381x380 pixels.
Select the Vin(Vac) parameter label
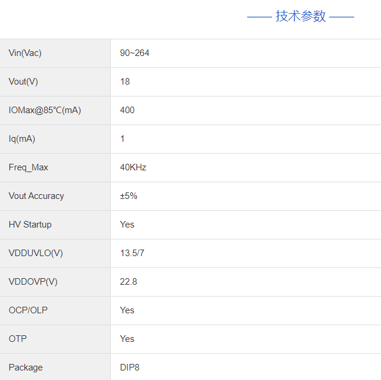coord(25,53)
